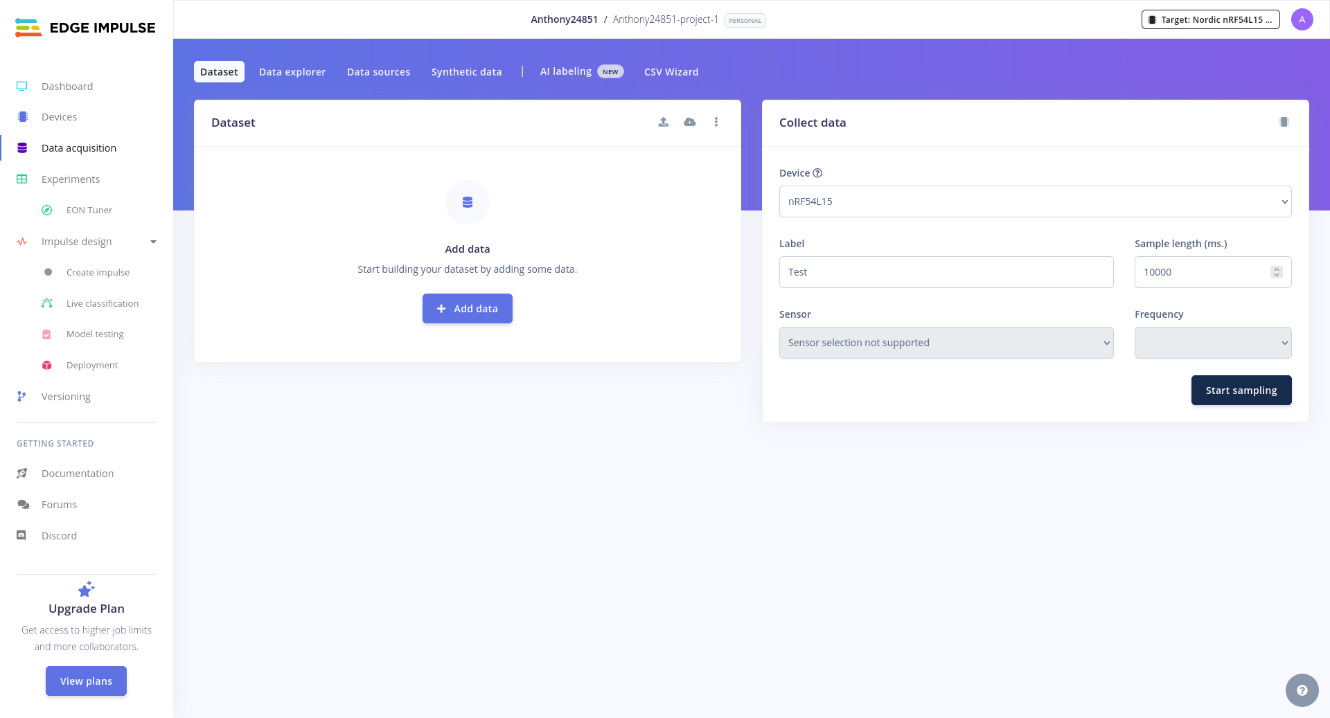Screen dimensions: 1330x718
Task: Click the Experiments grid icon
Action: click(22, 179)
